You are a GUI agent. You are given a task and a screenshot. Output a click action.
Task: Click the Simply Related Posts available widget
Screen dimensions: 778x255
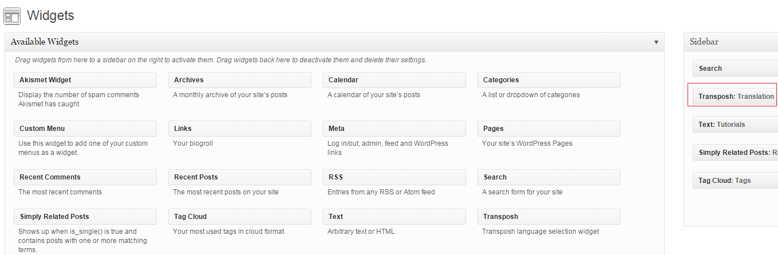coord(85,217)
